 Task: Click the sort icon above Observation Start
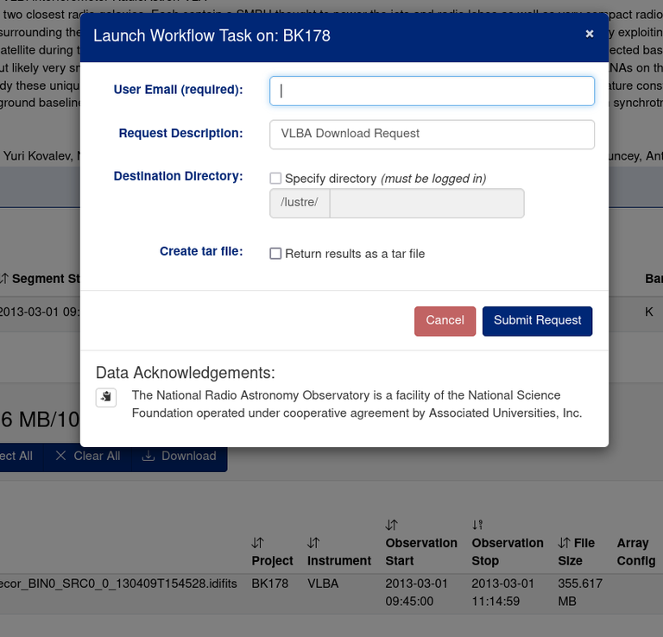click(392, 525)
